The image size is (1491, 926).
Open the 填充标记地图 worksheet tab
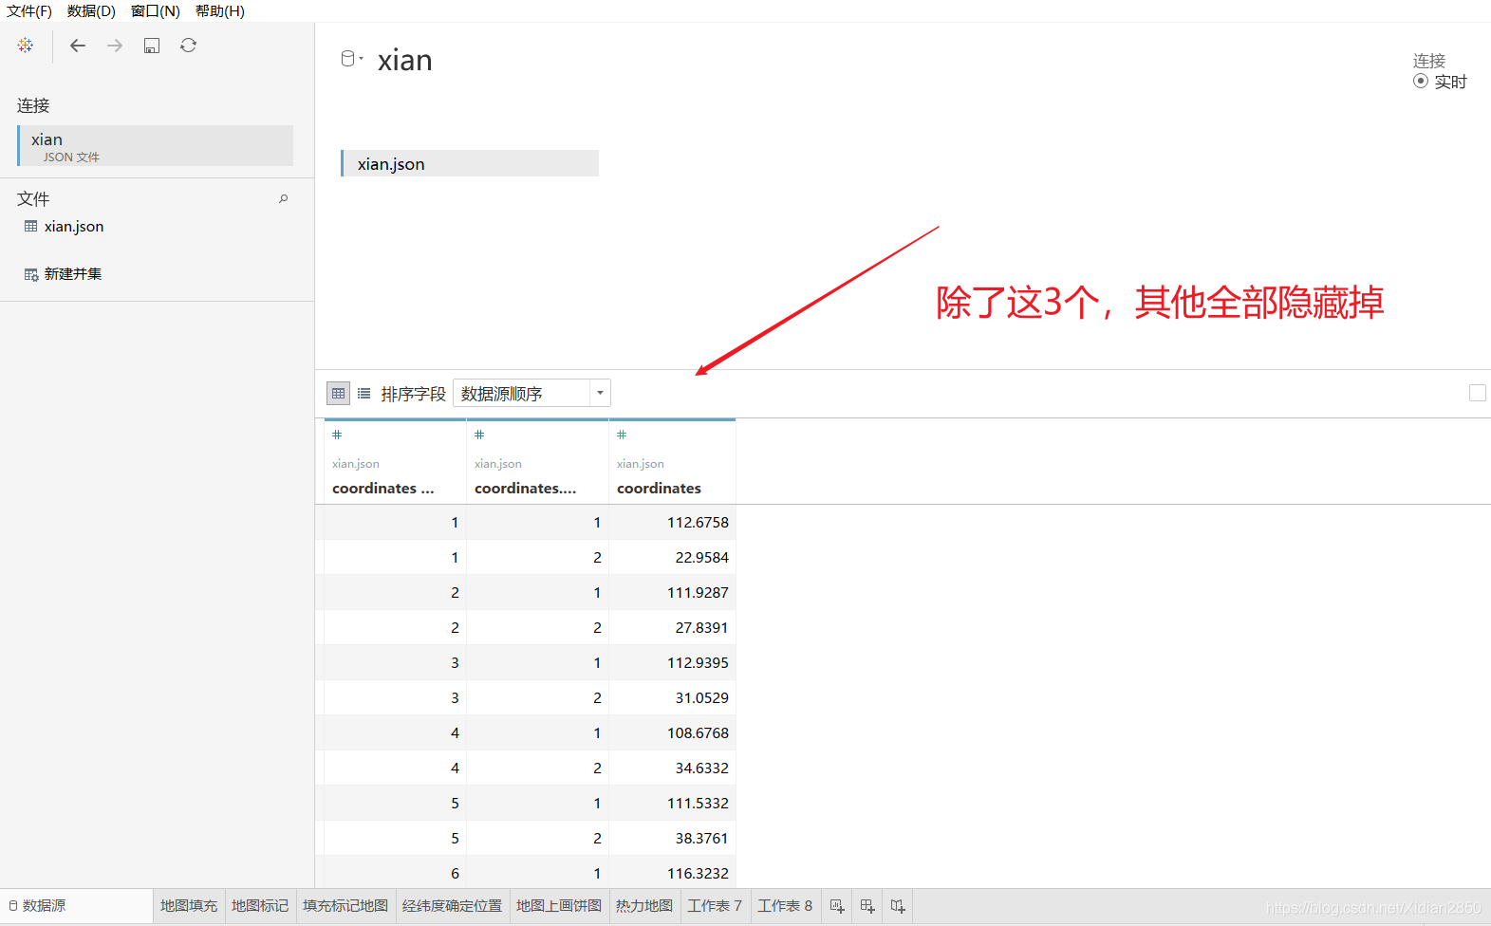[345, 906]
